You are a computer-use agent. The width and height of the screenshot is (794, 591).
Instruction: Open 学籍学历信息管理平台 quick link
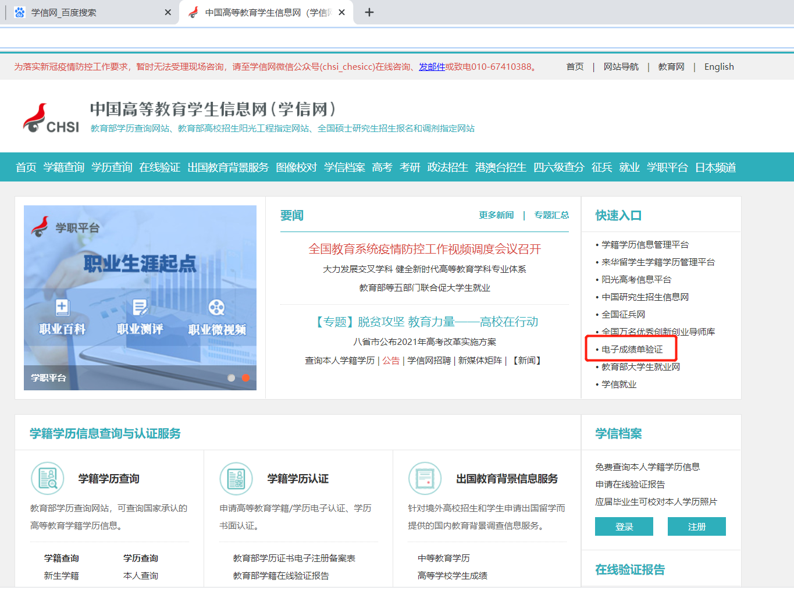[x=645, y=245]
